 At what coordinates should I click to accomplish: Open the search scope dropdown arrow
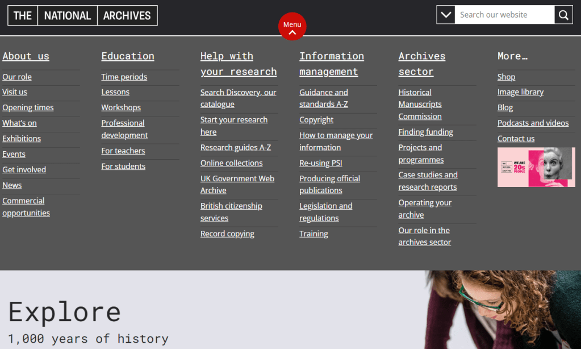point(446,15)
